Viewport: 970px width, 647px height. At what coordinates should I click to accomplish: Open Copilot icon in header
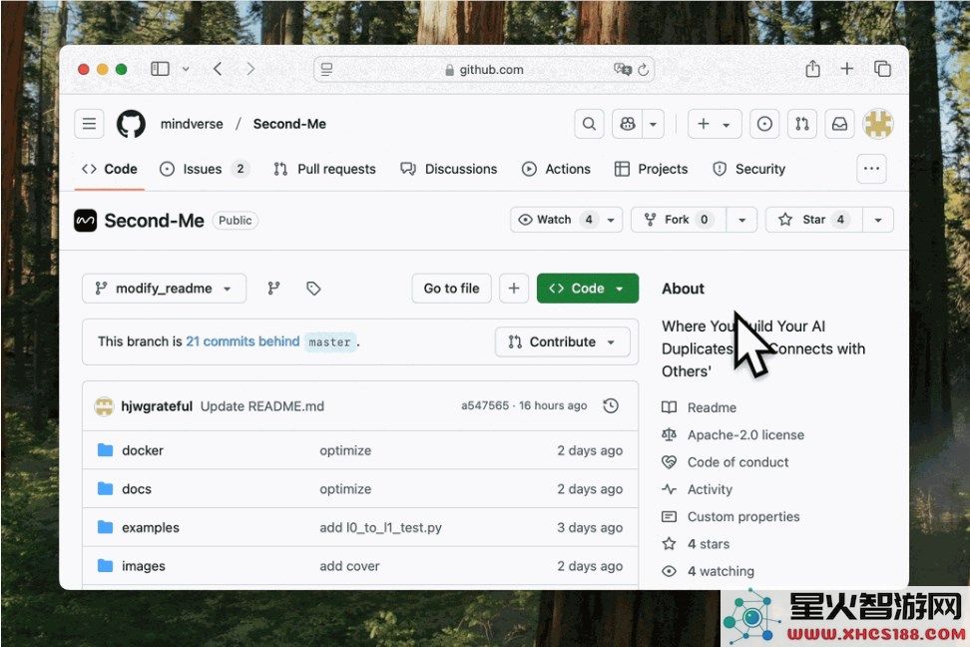click(628, 124)
